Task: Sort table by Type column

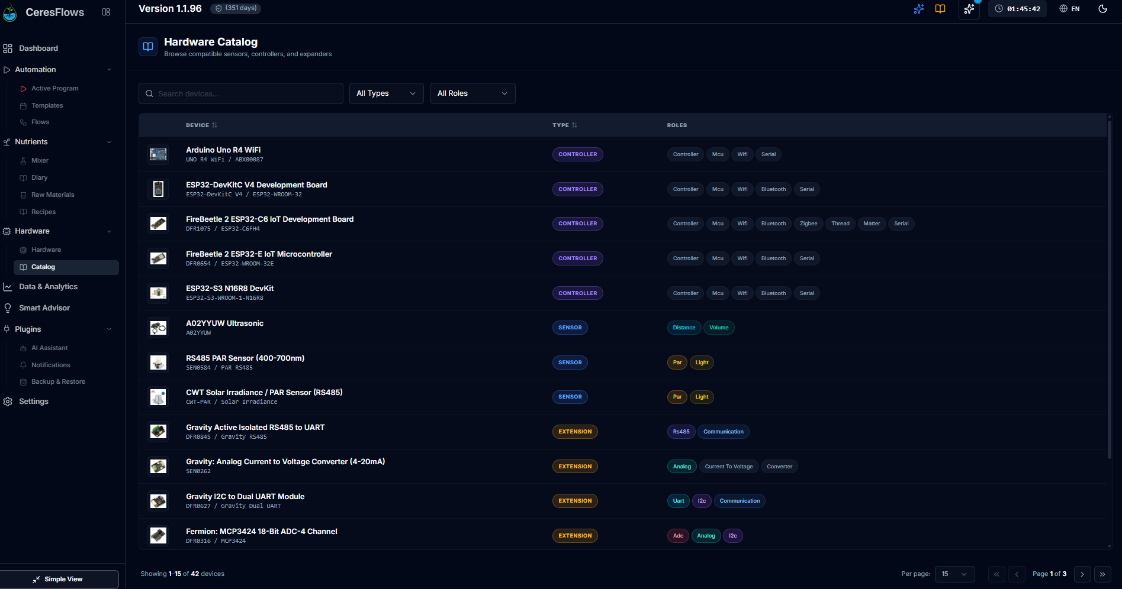Action: pos(565,125)
